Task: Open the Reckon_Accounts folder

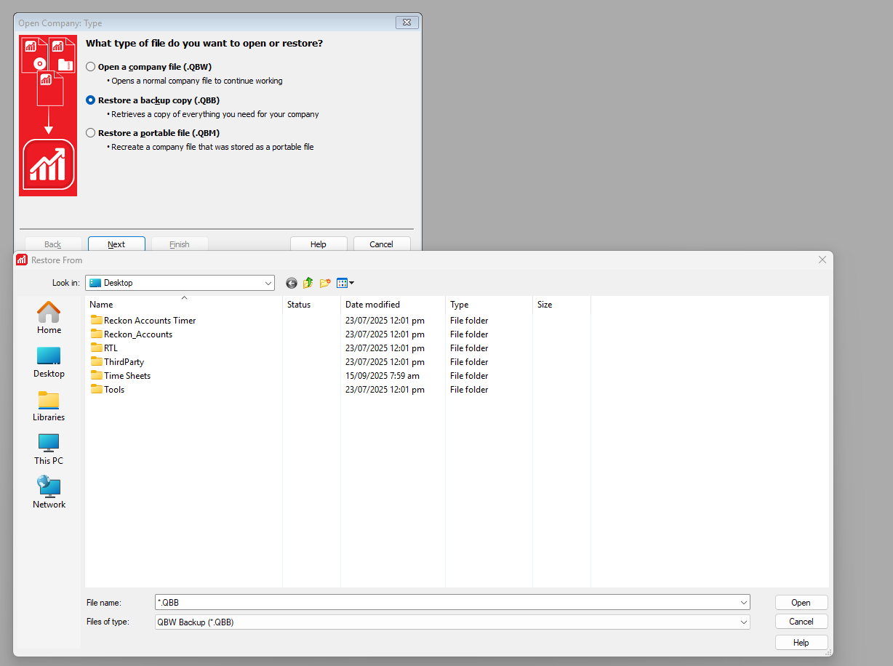Action: (138, 334)
